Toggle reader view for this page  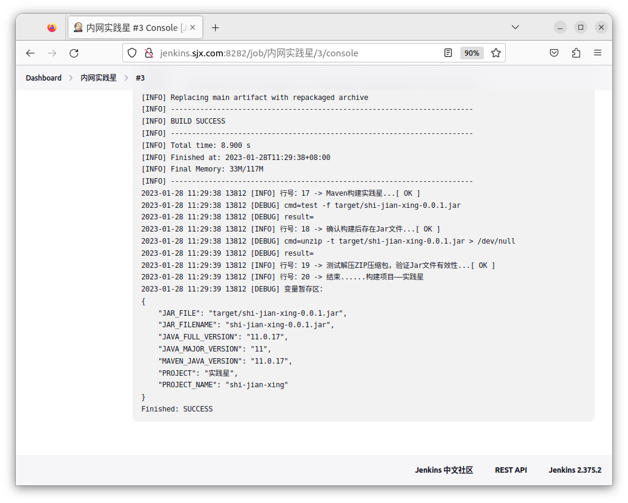448,53
